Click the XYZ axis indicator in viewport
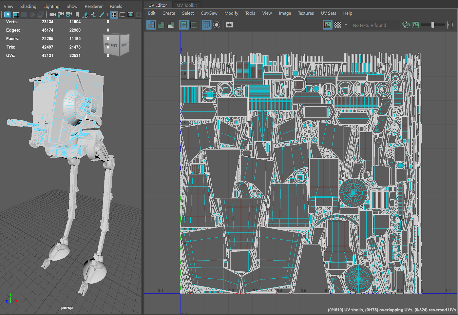The width and height of the screenshot is (458, 315). [x=11, y=298]
